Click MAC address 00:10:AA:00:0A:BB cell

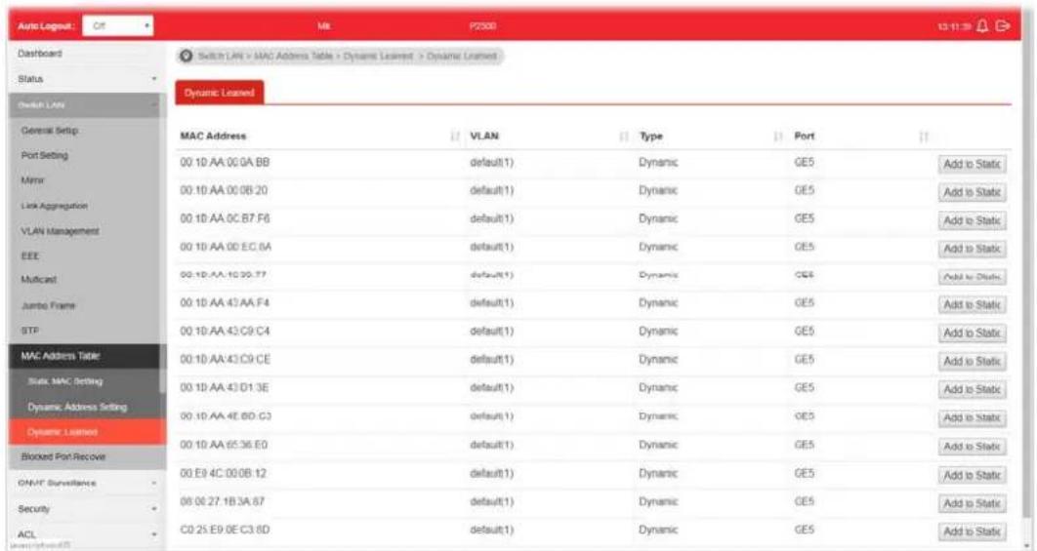click(225, 163)
